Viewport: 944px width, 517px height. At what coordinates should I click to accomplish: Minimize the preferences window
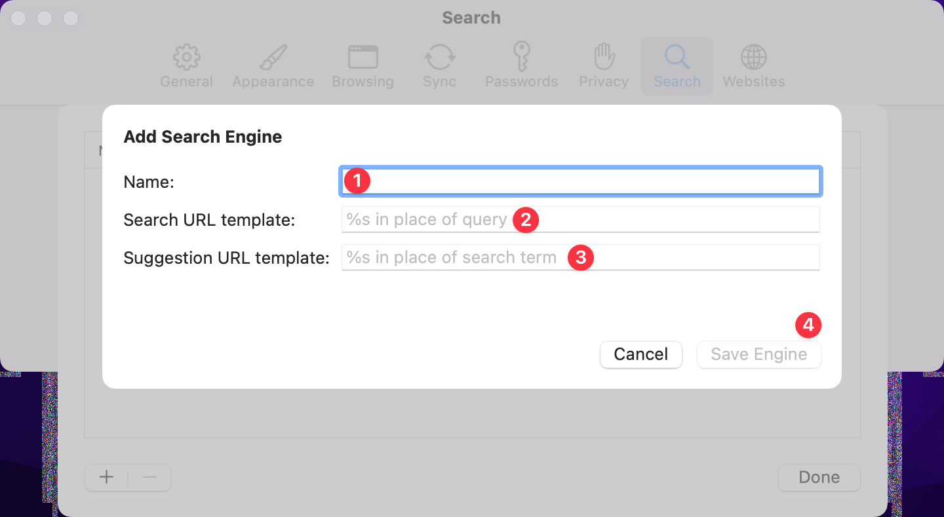(x=45, y=18)
